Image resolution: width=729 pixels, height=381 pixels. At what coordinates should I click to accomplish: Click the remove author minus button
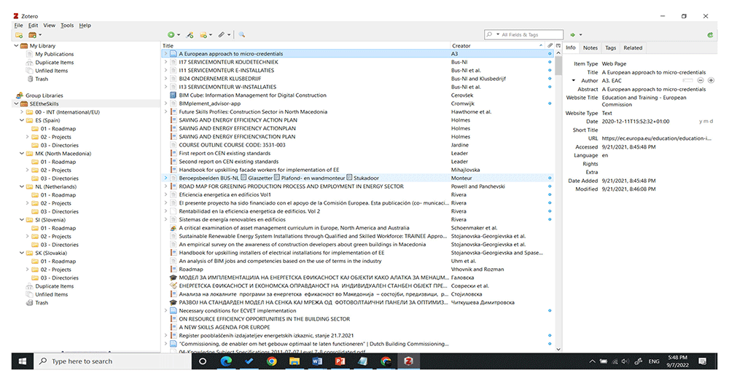pyautogui.click(x=701, y=81)
